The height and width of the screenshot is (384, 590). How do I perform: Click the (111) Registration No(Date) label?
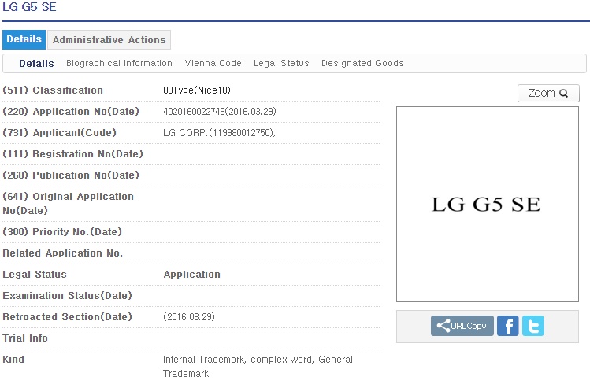coord(73,154)
